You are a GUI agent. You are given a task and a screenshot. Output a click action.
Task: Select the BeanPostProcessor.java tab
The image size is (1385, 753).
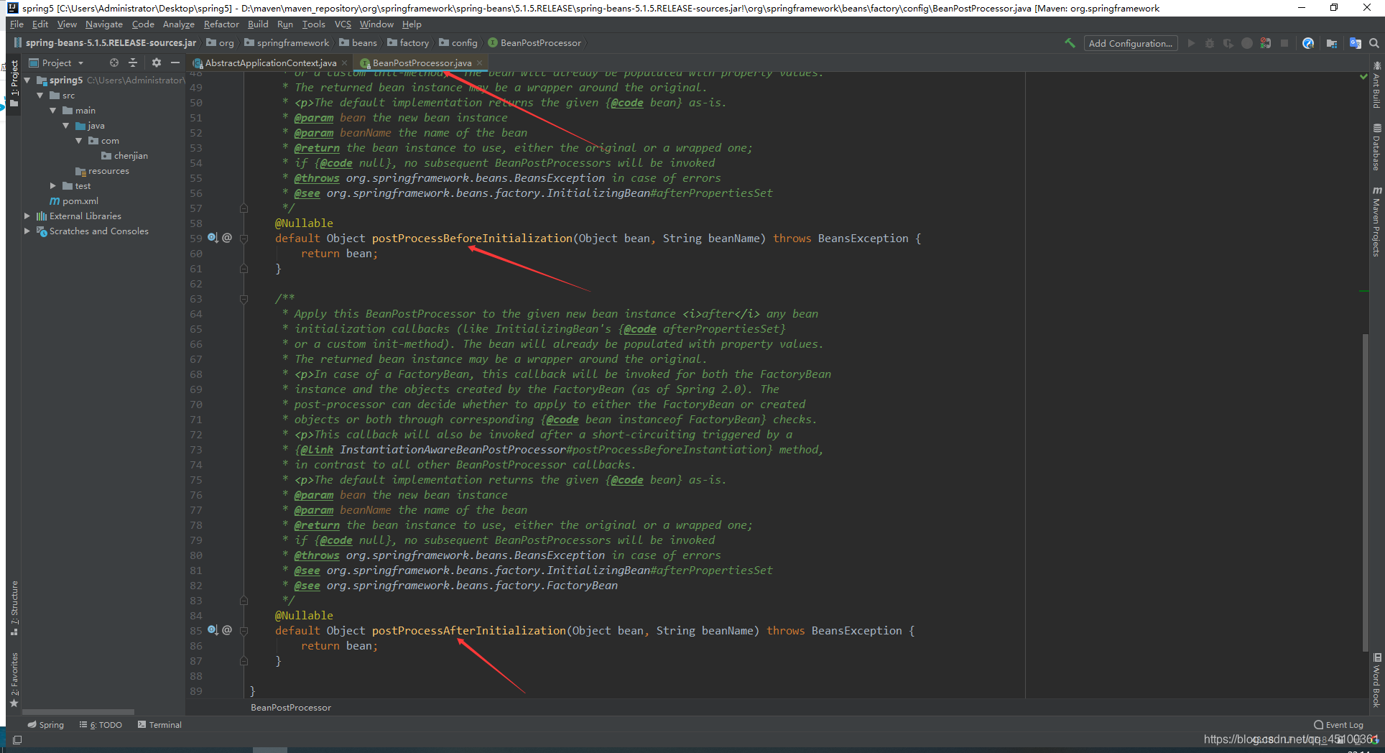[422, 63]
